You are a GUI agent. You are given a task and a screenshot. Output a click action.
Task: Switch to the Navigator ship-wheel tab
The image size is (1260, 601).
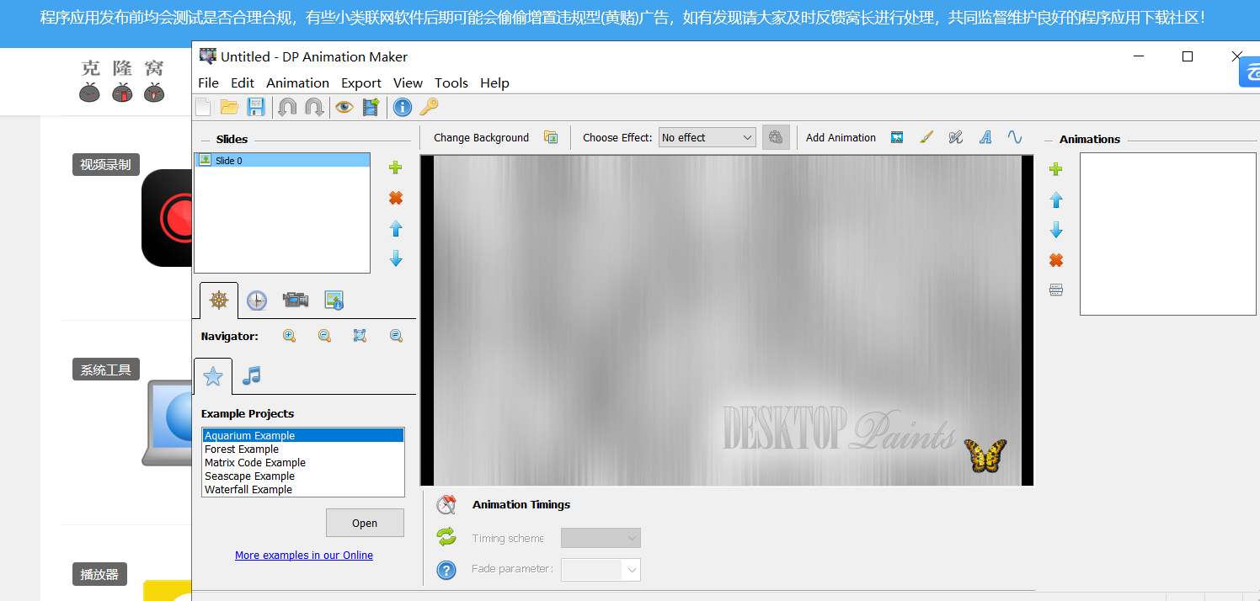[x=219, y=300]
